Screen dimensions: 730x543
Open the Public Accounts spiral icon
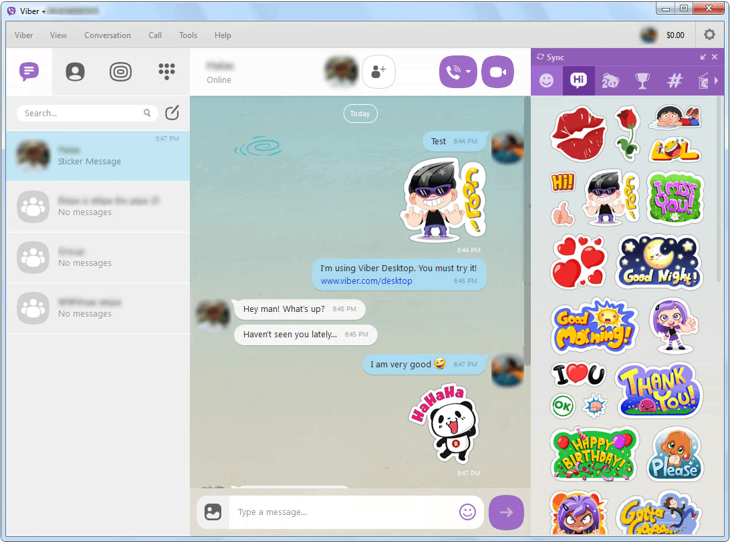tap(120, 71)
